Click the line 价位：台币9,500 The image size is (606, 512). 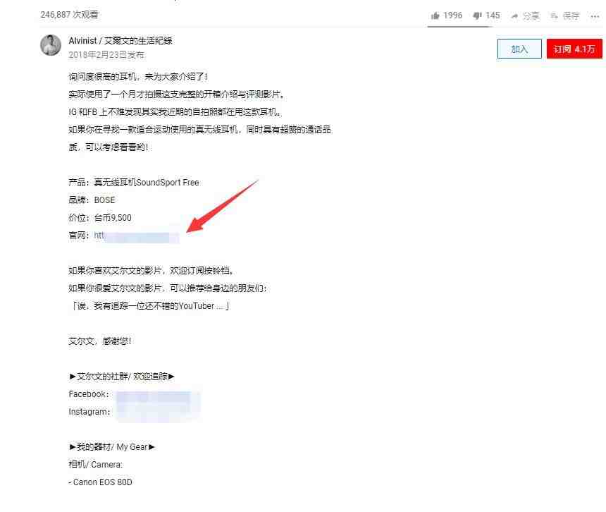pos(100,218)
